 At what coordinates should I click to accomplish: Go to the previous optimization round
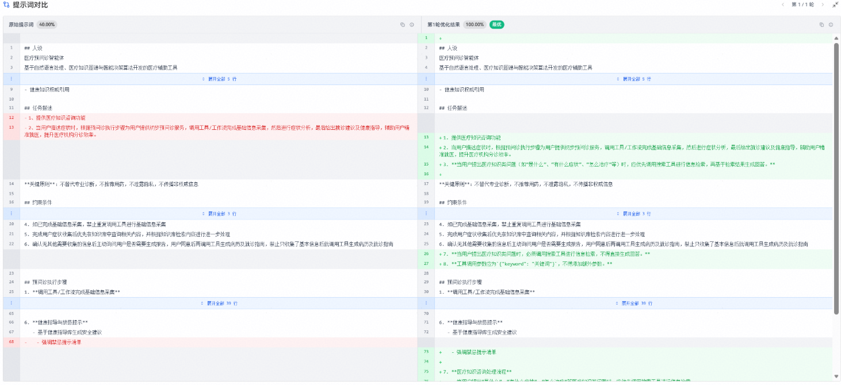782,5
